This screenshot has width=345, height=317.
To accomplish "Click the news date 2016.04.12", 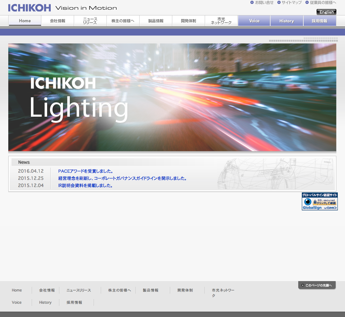I will pyautogui.click(x=31, y=171).
